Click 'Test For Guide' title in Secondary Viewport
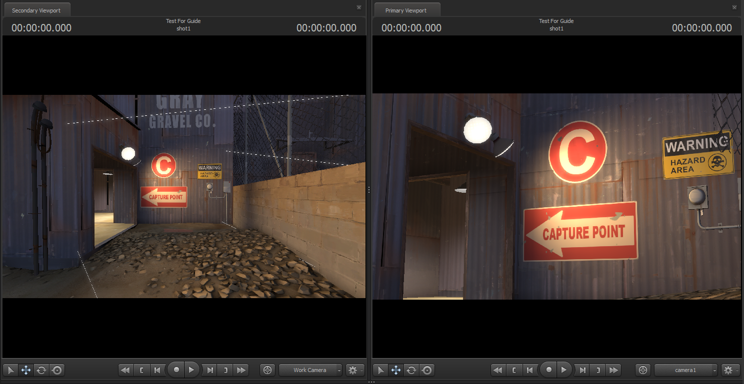Image resolution: width=744 pixels, height=384 pixels. pyautogui.click(x=183, y=21)
